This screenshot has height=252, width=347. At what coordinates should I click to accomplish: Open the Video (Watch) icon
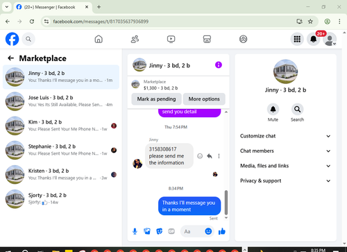tap(171, 39)
